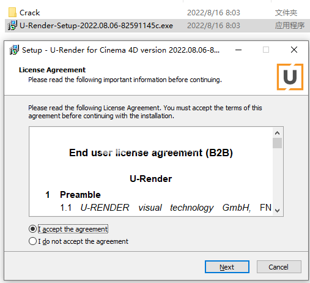Click the orange U-Render logo
The width and height of the screenshot is (310, 283).
pos(290,77)
